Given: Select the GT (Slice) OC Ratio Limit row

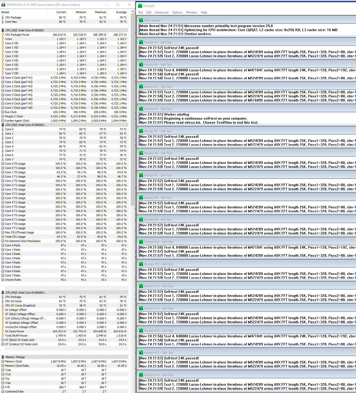Looking at the screenshot, I should [64, 340].
